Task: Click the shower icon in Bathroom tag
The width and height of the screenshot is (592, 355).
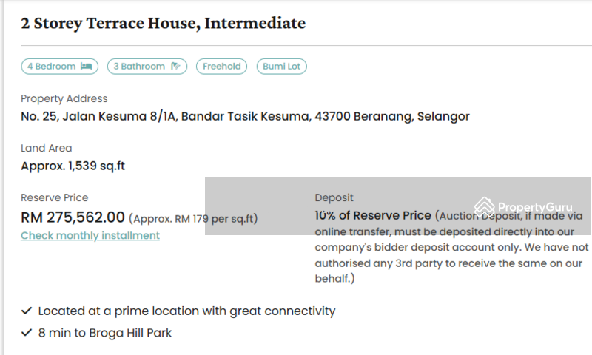Action: click(175, 67)
